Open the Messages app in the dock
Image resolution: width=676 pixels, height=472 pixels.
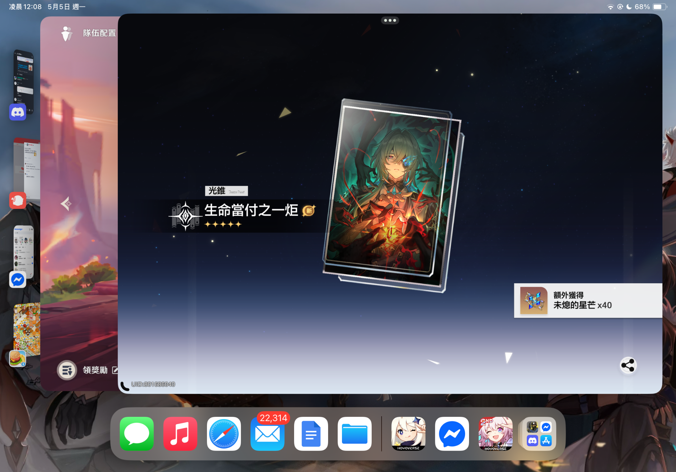tap(137, 433)
